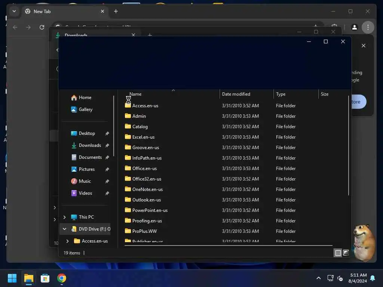383x287 pixels.
Task: Go back in the Chrome window
Action: [x=15, y=27]
